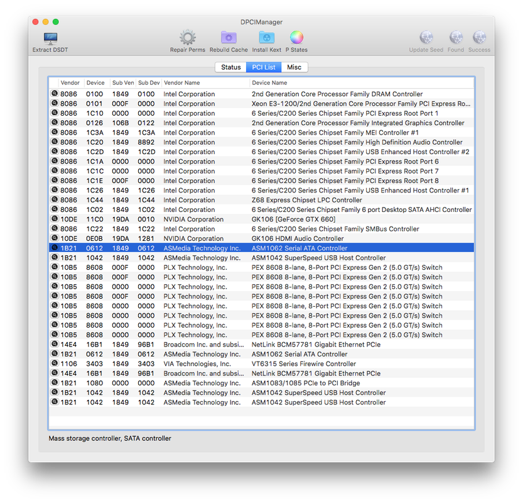Click magnifier icon on Z68 LPC Controller row
Viewport: 523px width, 503px height.
pos(55,199)
